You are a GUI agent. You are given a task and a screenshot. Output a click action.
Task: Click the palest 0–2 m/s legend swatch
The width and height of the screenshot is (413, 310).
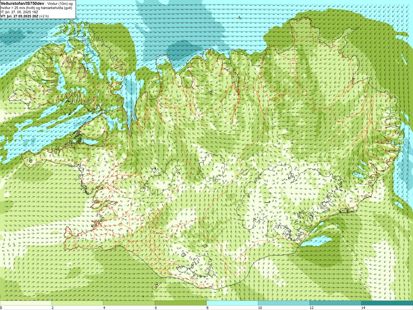pos(26,303)
